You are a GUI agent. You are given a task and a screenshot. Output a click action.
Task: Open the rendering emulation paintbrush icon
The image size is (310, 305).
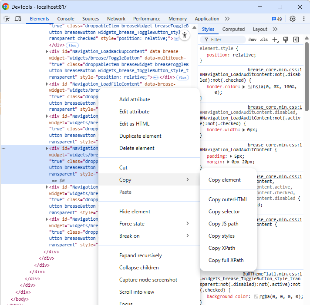(286, 40)
